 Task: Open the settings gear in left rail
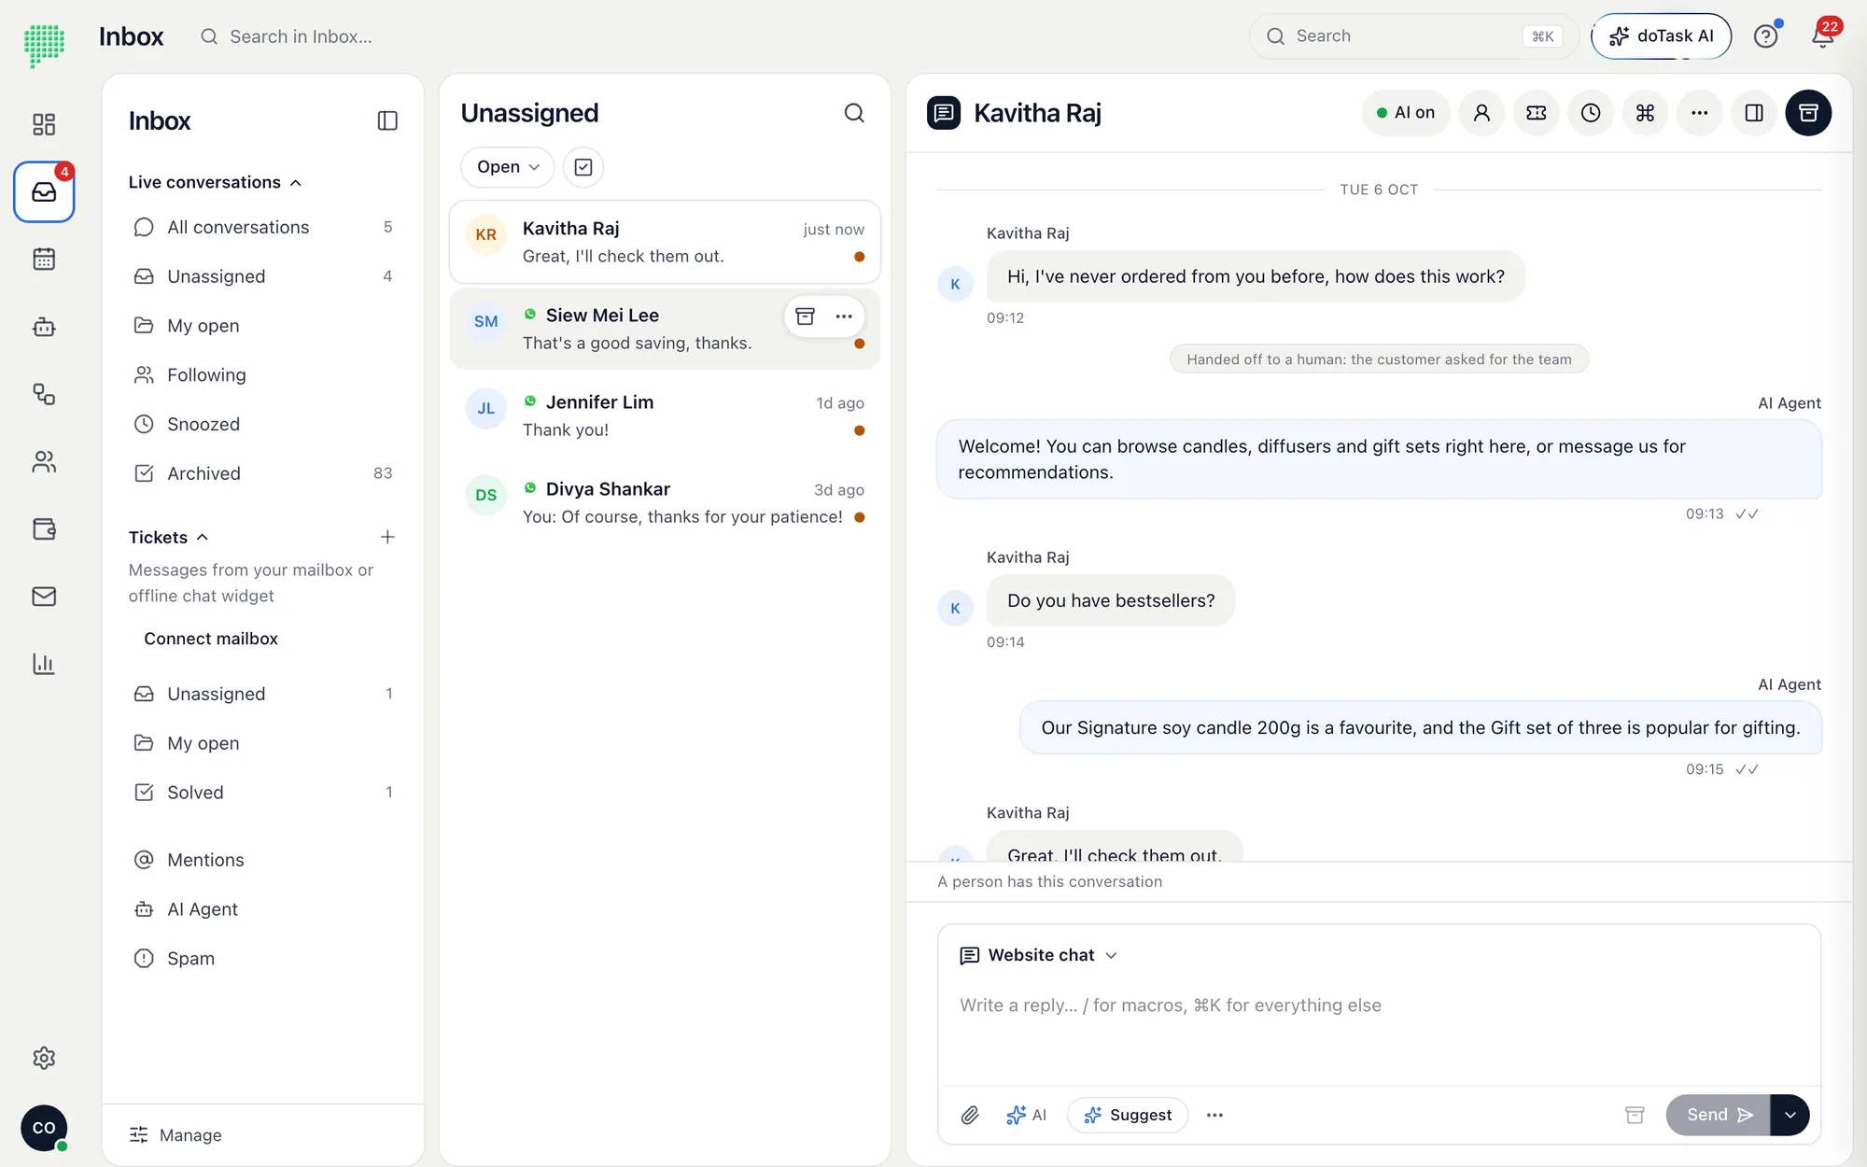pos(44,1058)
